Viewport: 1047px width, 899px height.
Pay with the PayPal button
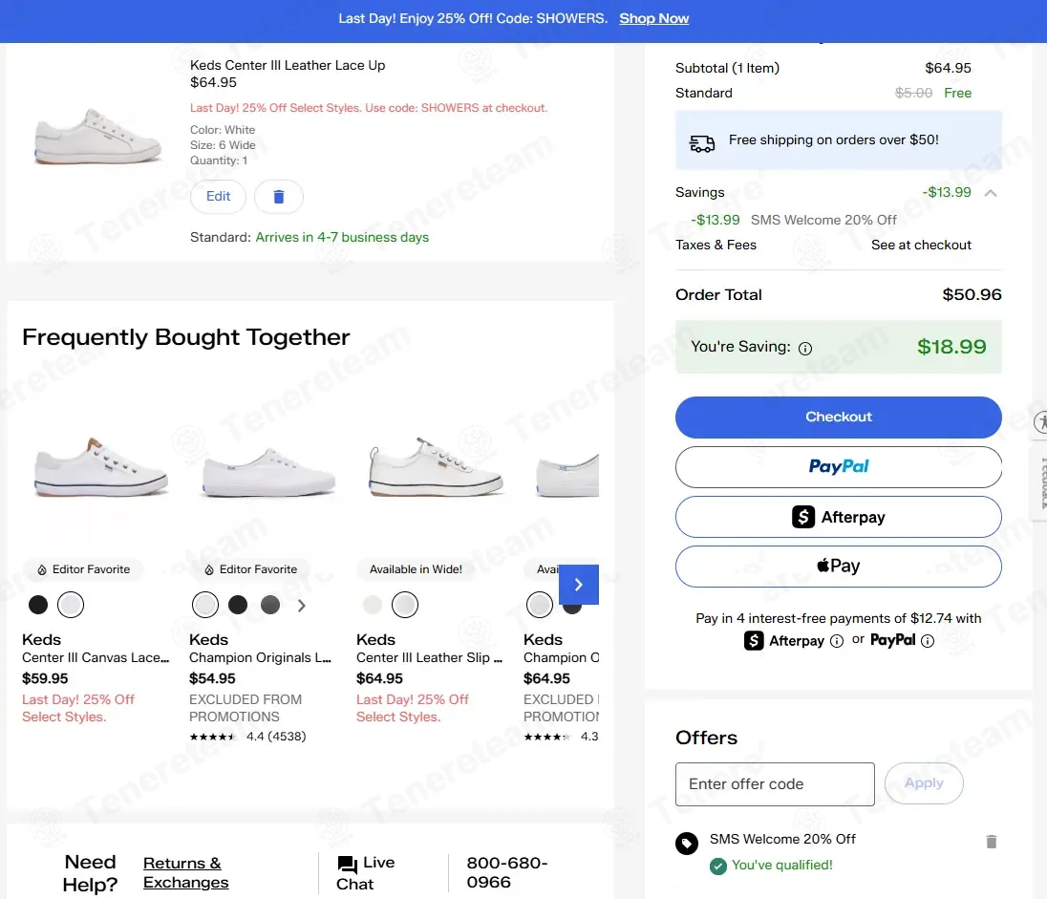click(x=838, y=467)
